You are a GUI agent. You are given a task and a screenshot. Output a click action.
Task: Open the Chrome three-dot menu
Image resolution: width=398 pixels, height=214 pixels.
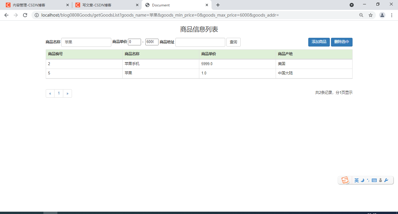click(x=392, y=15)
